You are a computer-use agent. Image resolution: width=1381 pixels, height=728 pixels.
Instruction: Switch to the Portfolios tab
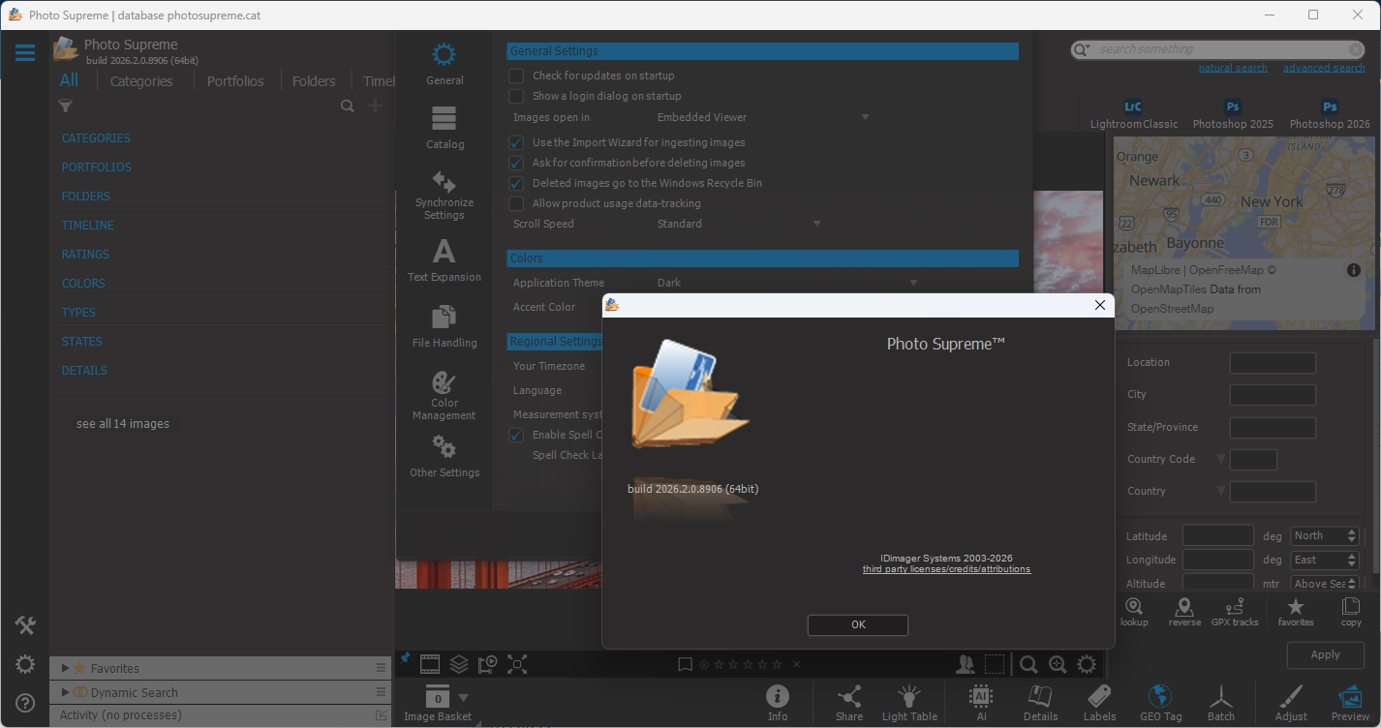pos(235,81)
